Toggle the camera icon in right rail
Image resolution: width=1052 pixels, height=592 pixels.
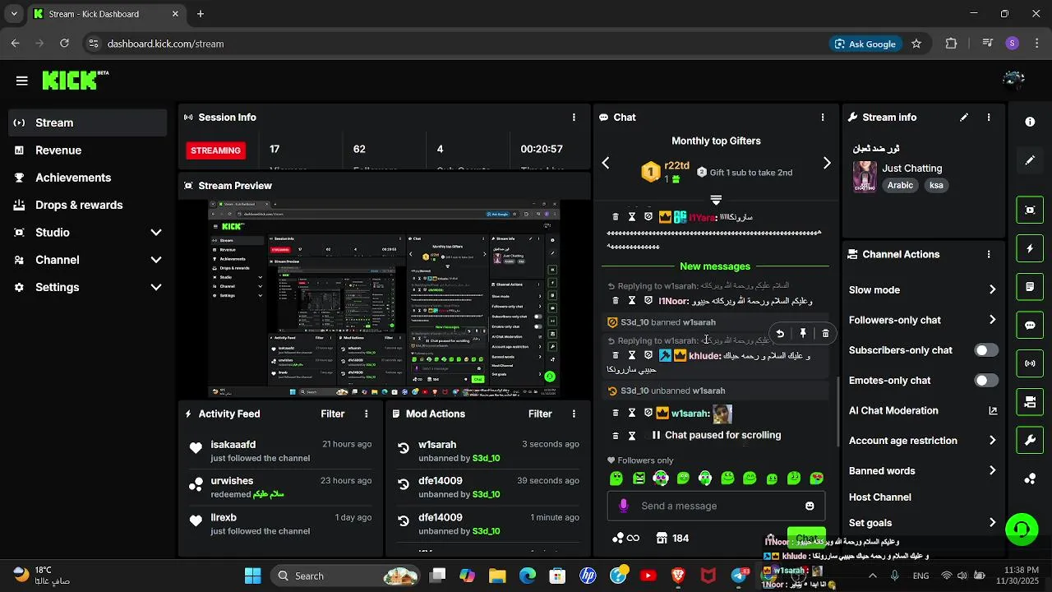coord(1030,402)
